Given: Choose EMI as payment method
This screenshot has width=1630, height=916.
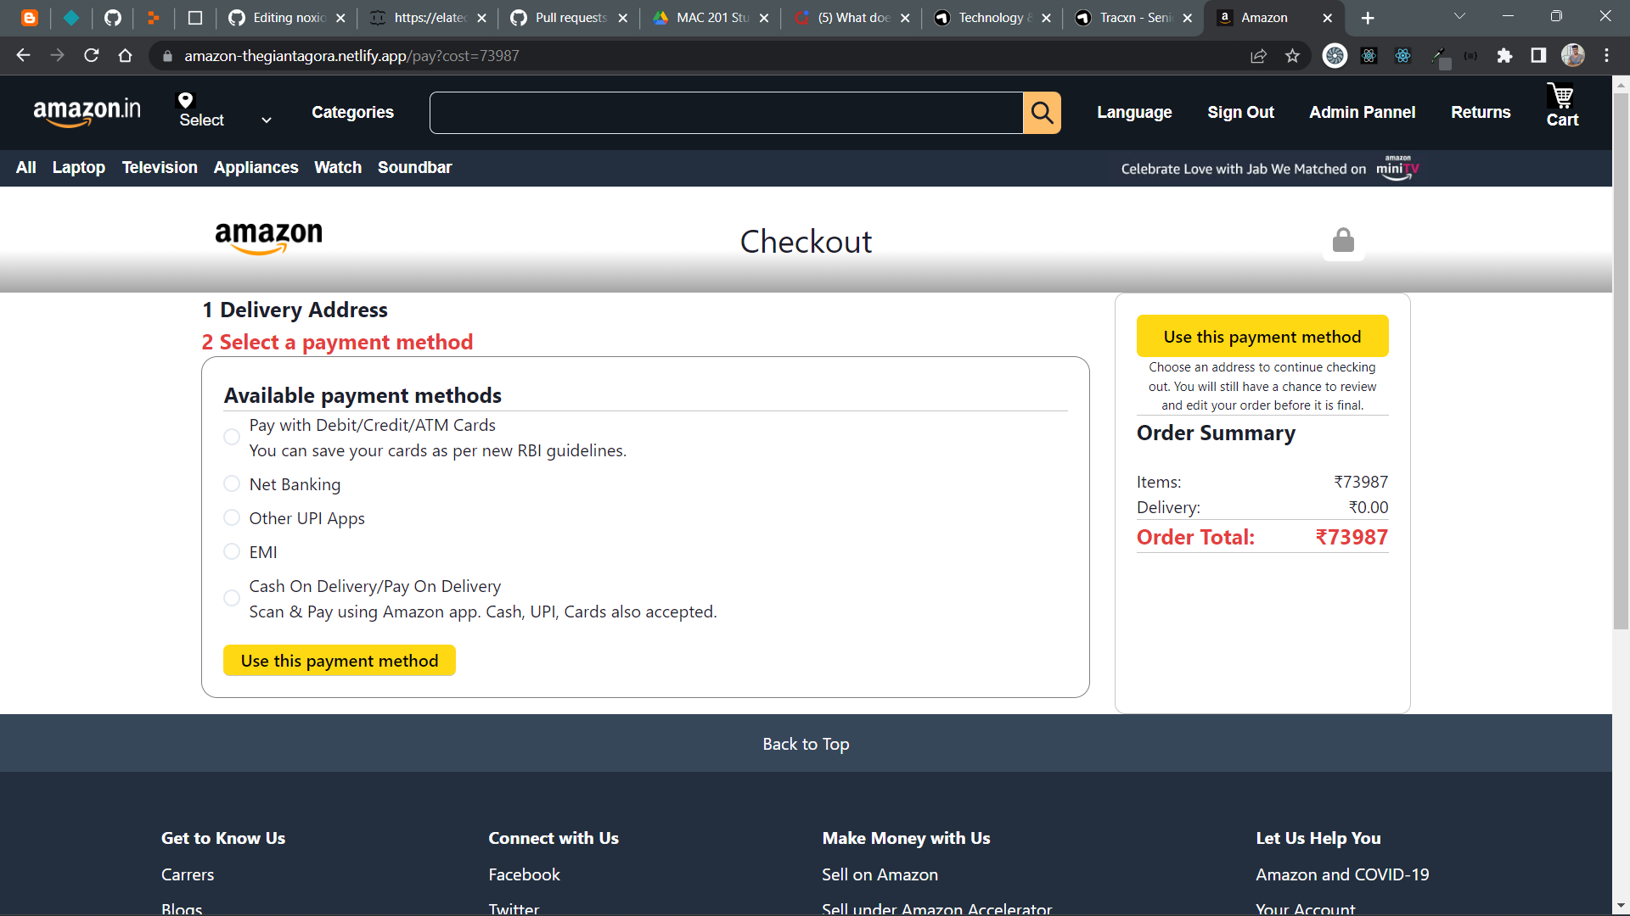Looking at the screenshot, I should coord(231,551).
